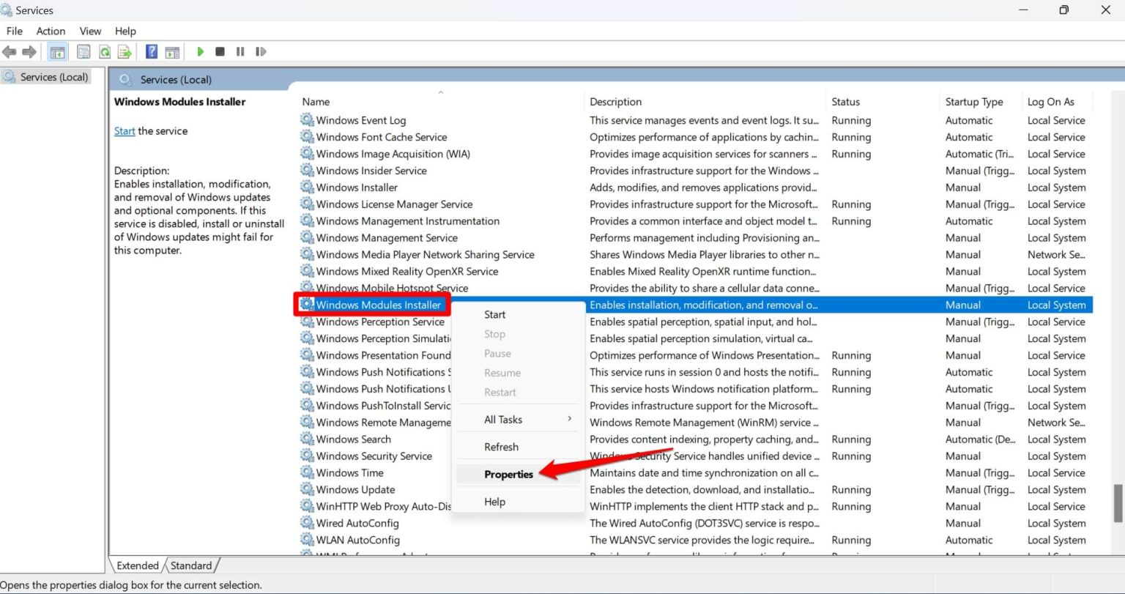Screen dimensions: 1125x594
Task: Start the service using the green play icon
Action: click(x=200, y=51)
